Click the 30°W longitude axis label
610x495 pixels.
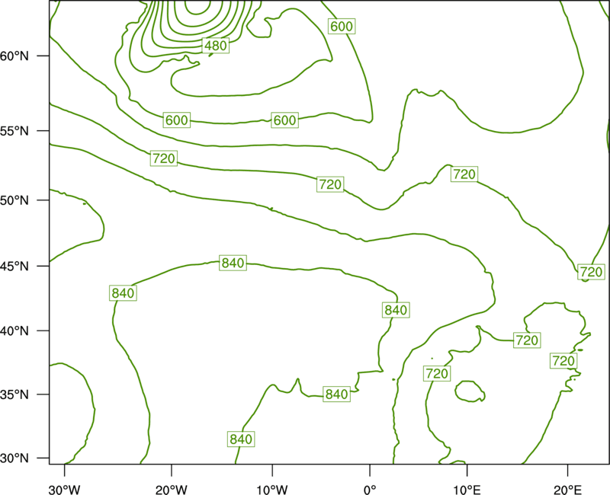[x=64, y=490]
